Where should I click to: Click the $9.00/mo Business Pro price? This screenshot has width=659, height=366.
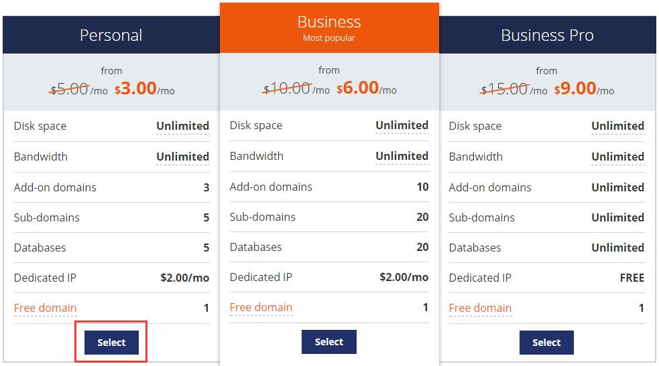[x=583, y=89]
